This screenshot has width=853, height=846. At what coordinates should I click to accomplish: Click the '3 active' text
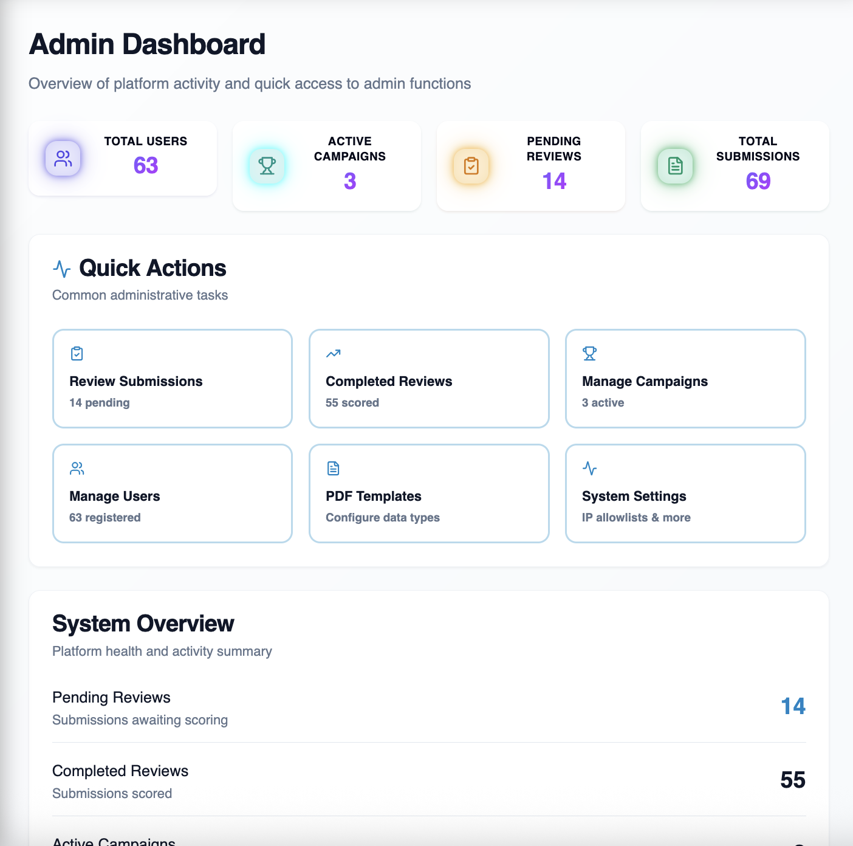(x=603, y=403)
